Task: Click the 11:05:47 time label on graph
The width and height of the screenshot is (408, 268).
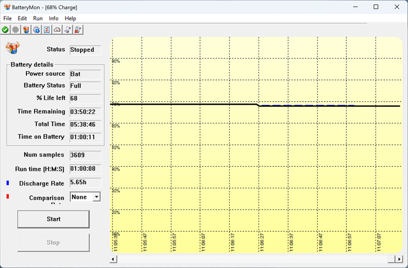Action: (145, 242)
